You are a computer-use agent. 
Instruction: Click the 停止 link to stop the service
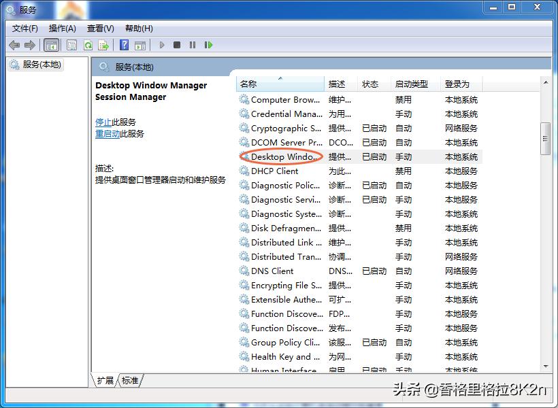(x=104, y=121)
